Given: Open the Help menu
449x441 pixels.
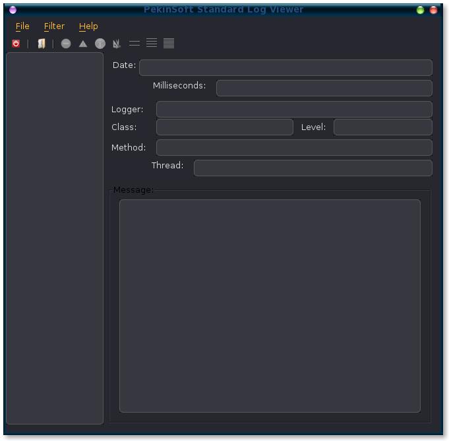Looking at the screenshot, I should (88, 26).
